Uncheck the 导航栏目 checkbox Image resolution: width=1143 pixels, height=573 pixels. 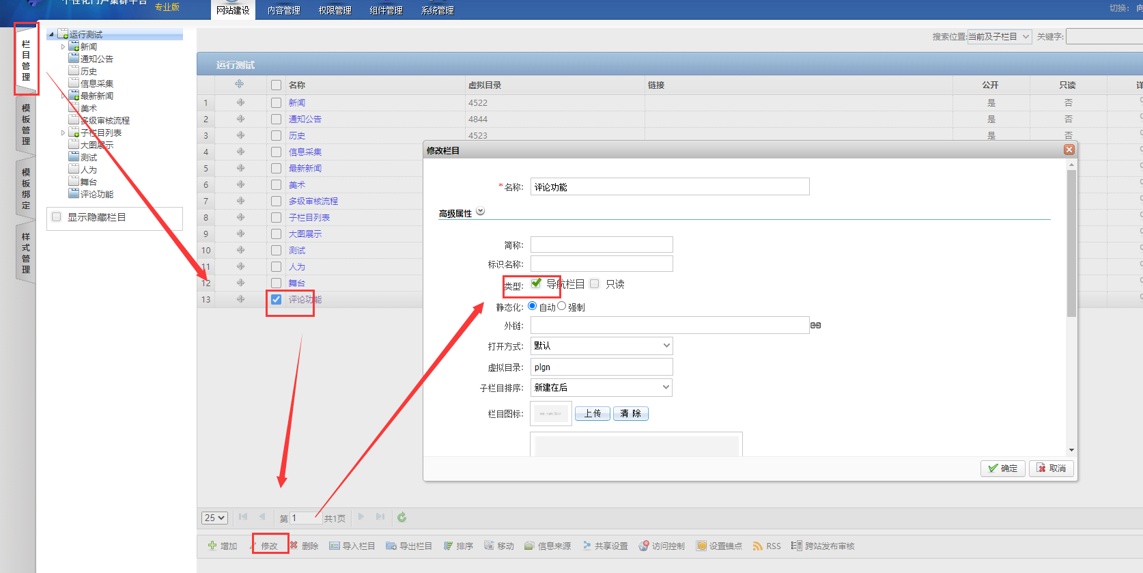(x=537, y=283)
